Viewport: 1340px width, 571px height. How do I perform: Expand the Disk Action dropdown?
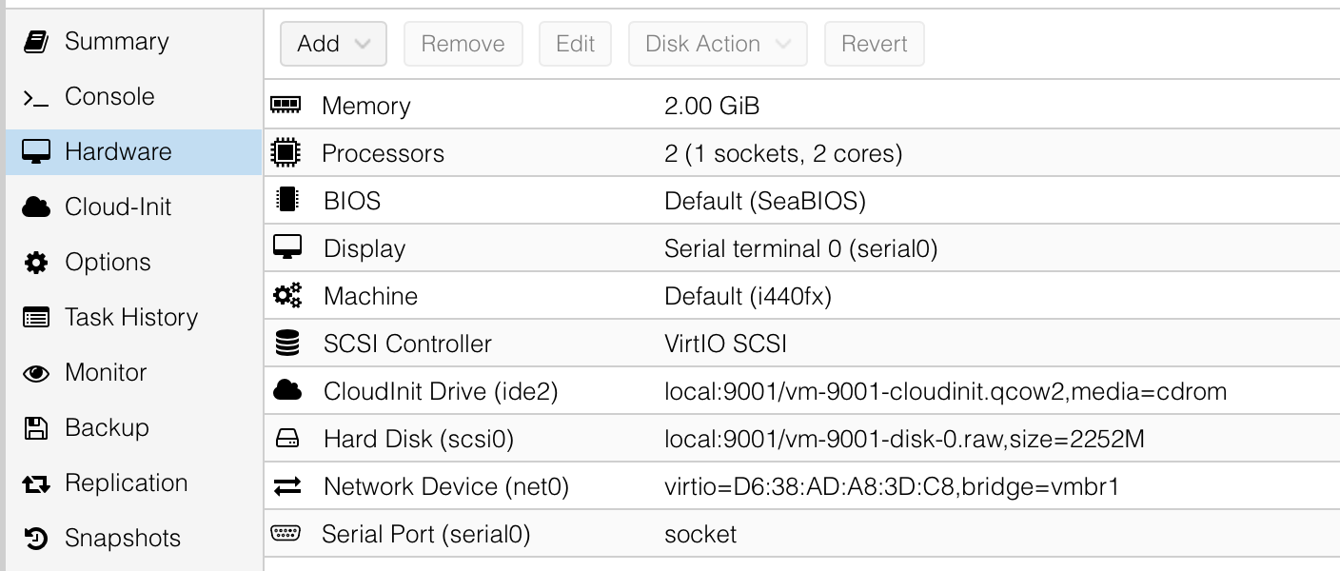[718, 44]
